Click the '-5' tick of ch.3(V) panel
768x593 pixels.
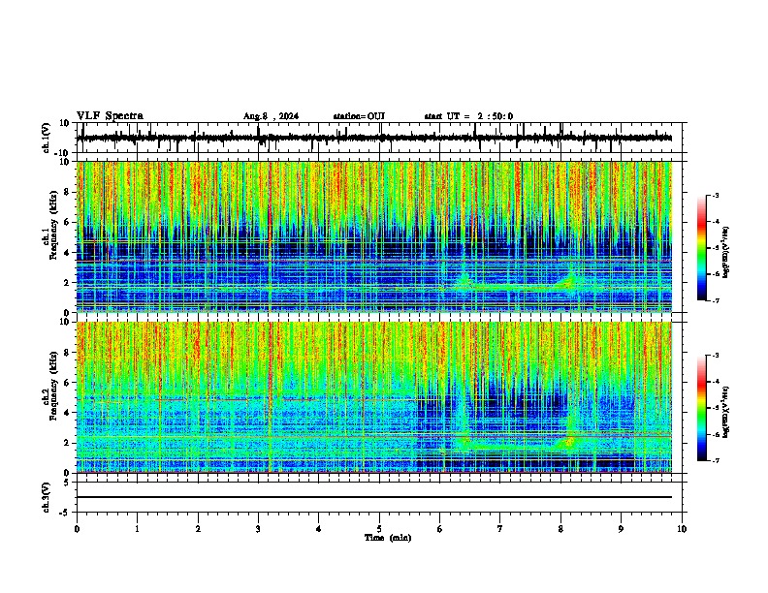(66, 513)
